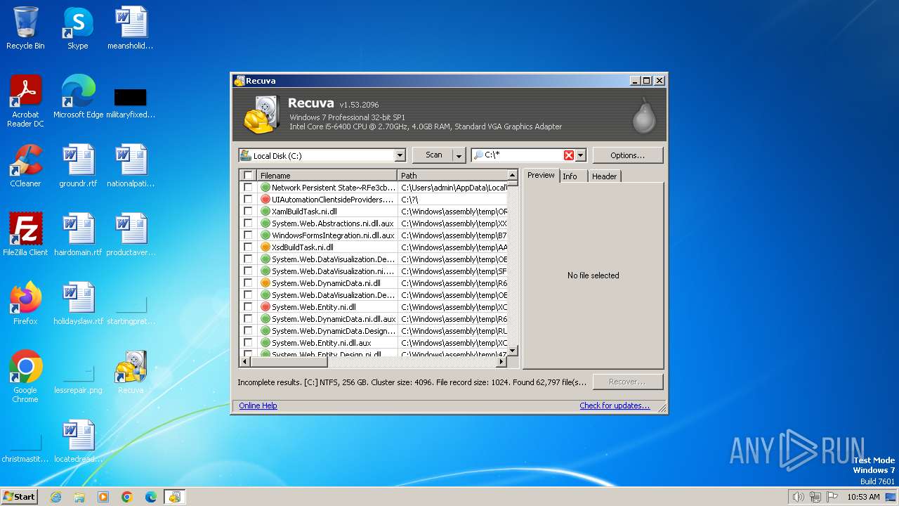Click the red status icon for System.Web.Entity.ni.dll
899x506 pixels.
(x=265, y=307)
